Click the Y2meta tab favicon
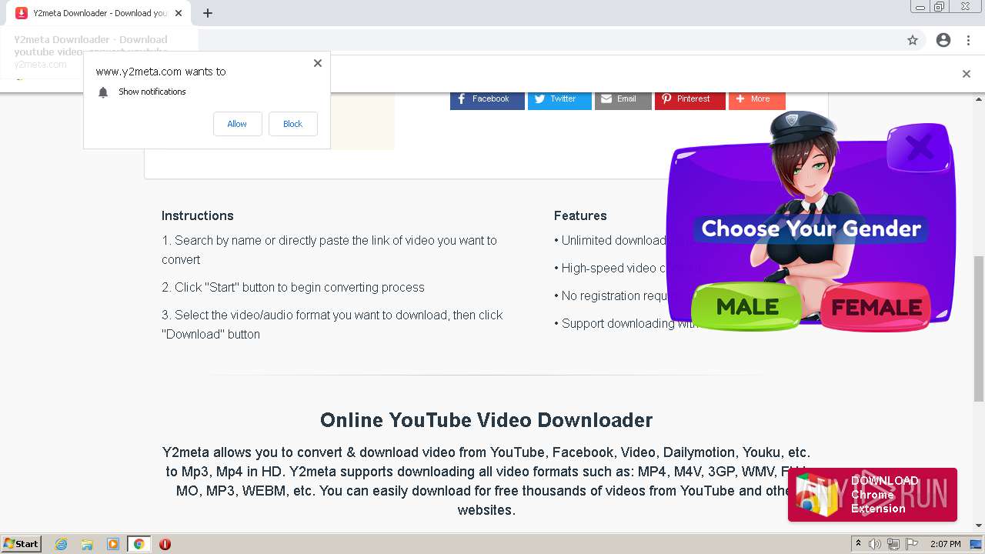This screenshot has width=985, height=554. tap(22, 13)
